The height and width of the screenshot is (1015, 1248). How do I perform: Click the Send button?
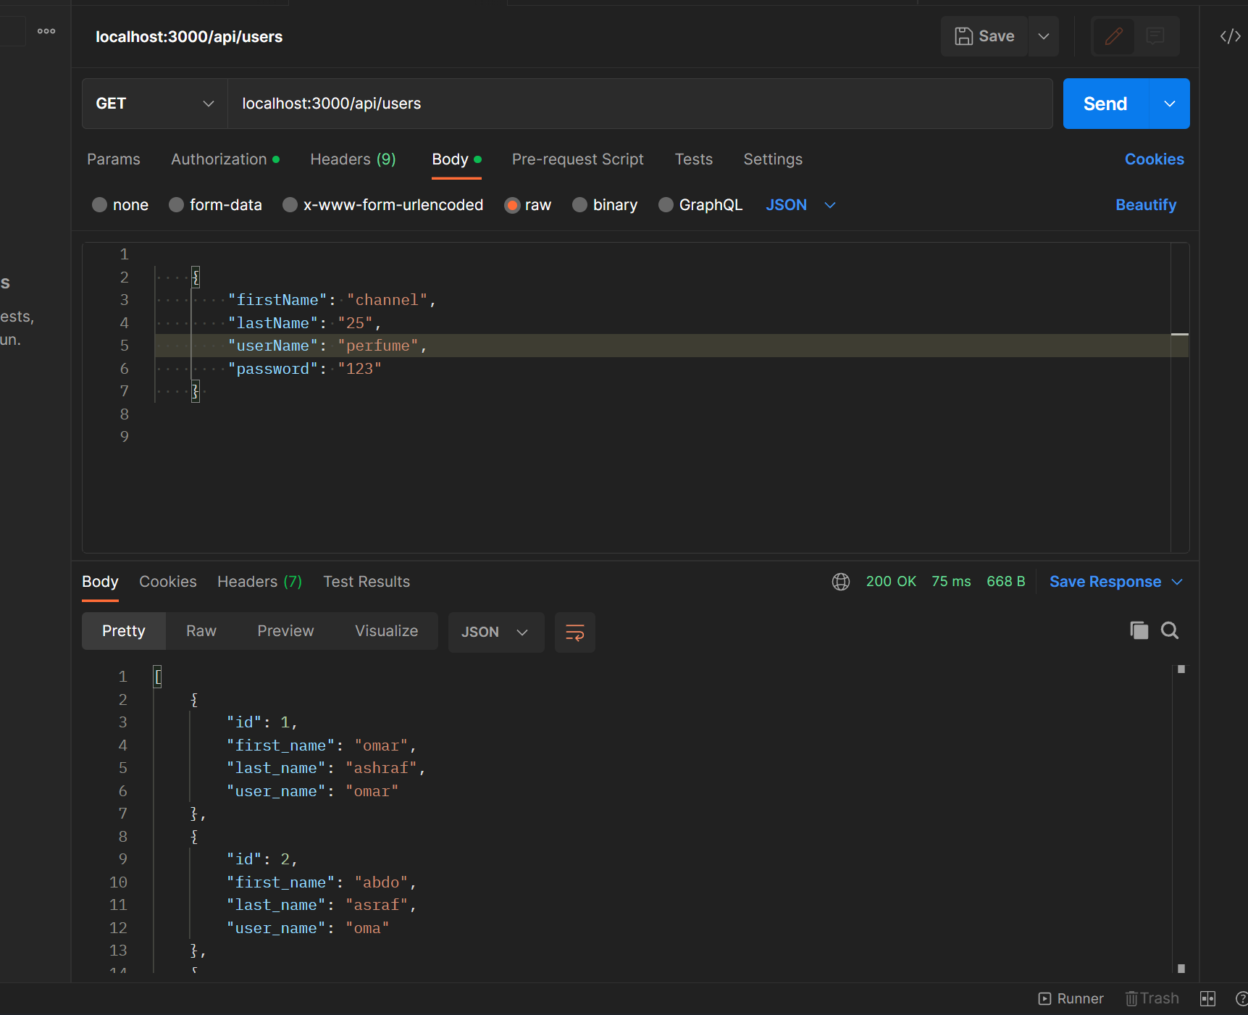1104,104
